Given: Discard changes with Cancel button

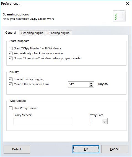Looking at the screenshot, I should [x=115, y=149].
